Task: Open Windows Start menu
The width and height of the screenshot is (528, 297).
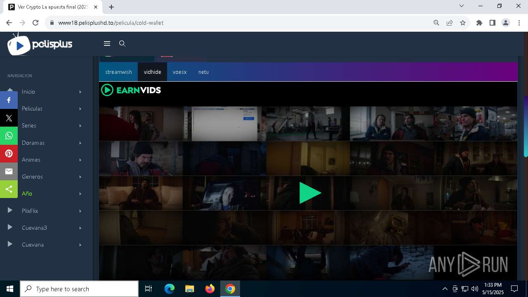Action: 10,289
